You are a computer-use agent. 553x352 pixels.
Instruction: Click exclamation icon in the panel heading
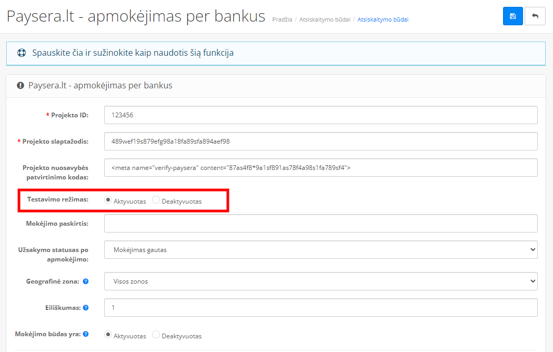[21, 85]
